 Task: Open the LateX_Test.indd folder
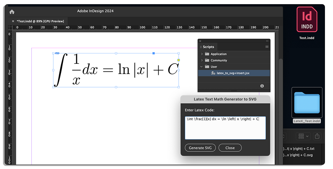pyautogui.click(x=307, y=103)
